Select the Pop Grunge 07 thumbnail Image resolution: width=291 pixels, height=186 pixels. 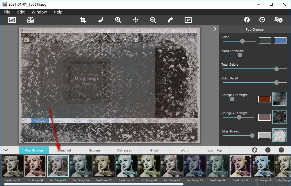coord(149,166)
